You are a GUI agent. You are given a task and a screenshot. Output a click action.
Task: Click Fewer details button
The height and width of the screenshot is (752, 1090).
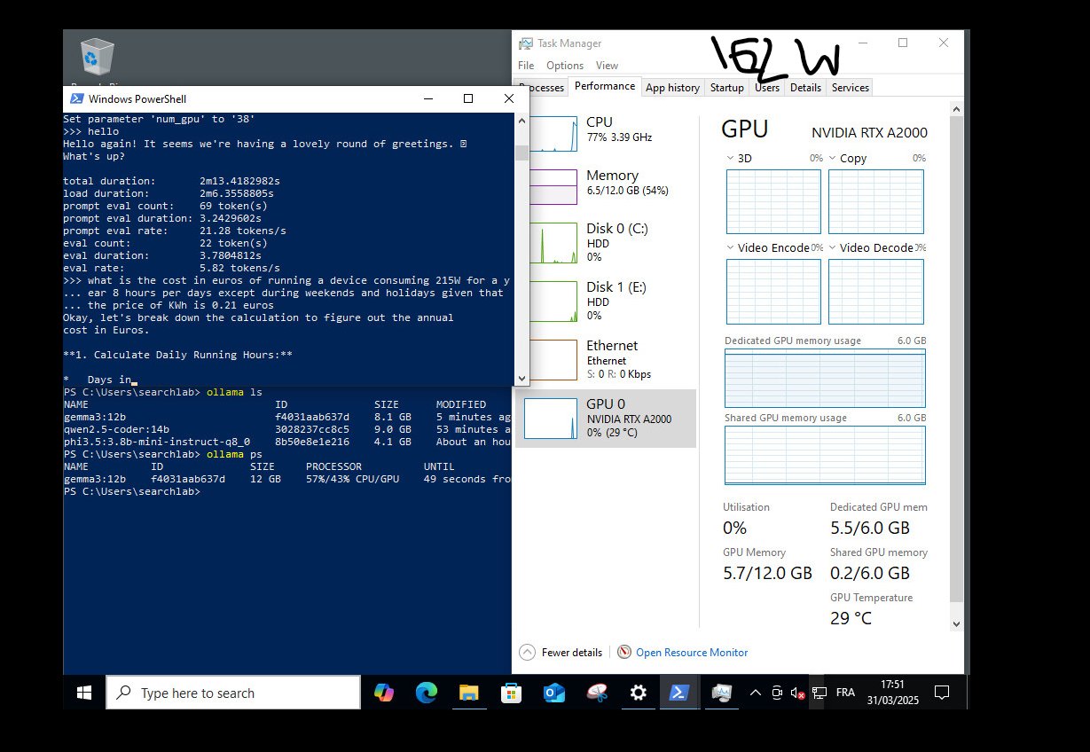[x=561, y=653]
